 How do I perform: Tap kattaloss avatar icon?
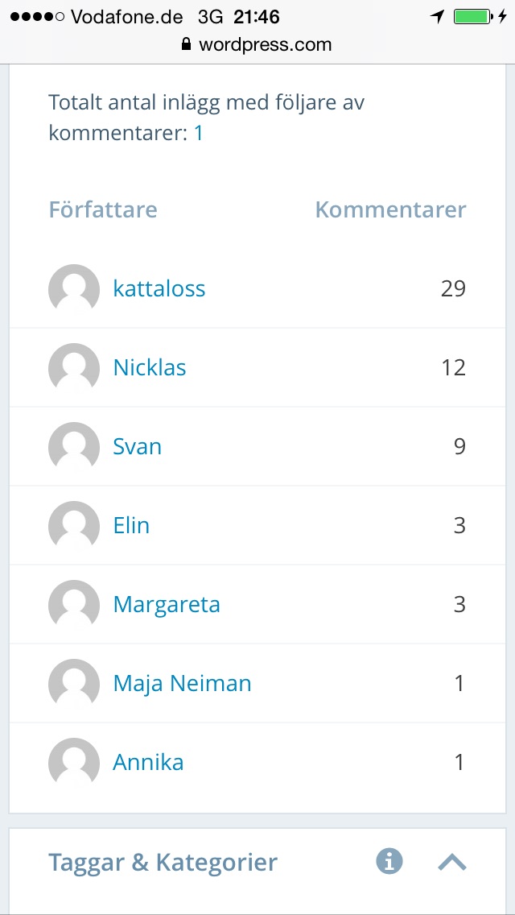pyautogui.click(x=74, y=288)
